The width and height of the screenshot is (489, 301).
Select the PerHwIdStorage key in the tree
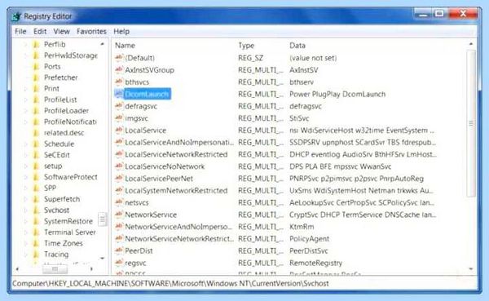tap(70, 55)
